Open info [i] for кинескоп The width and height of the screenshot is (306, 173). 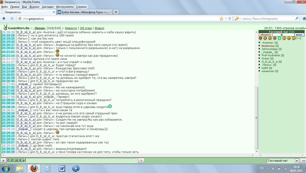coord(276,71)
